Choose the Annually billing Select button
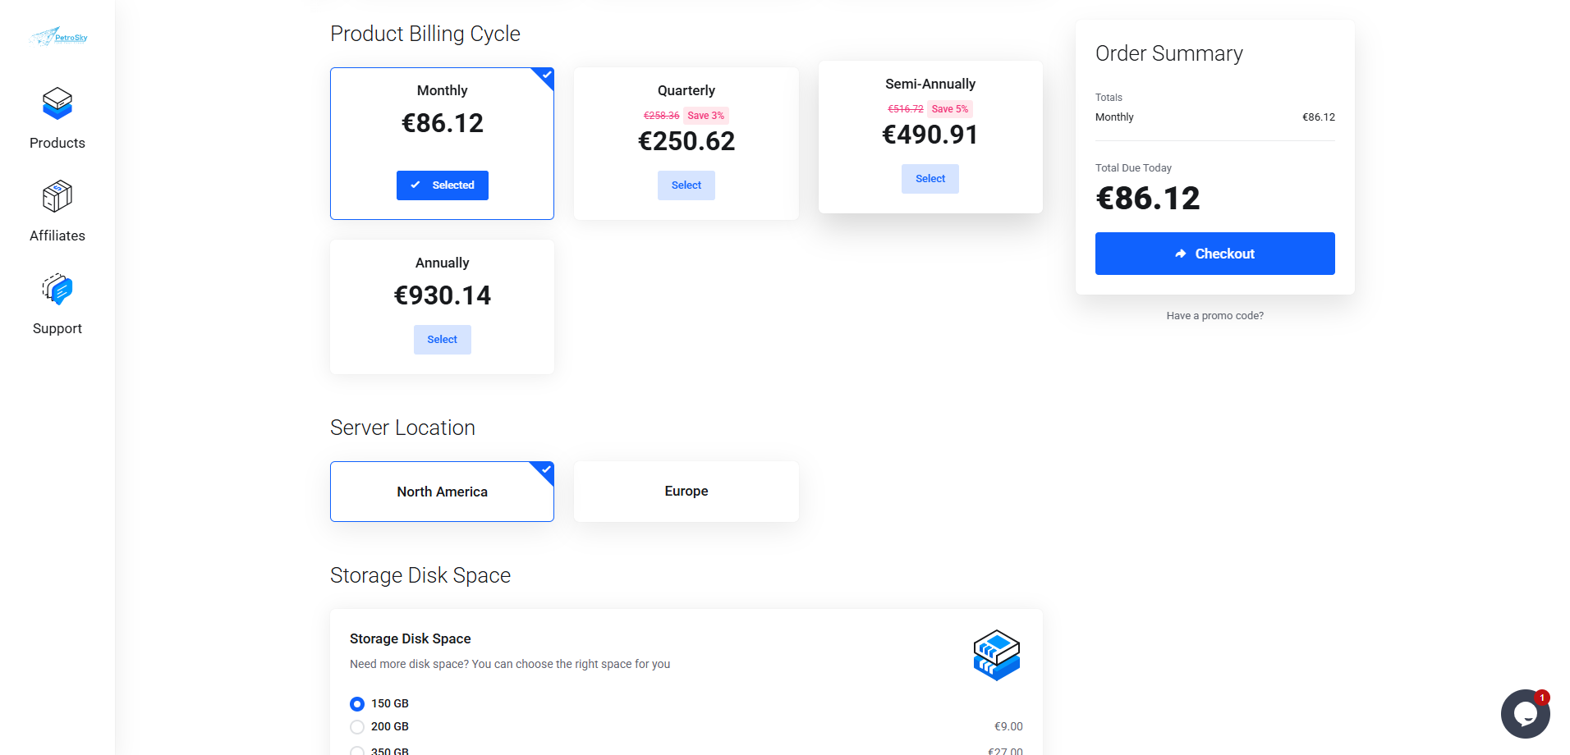This screenshot has height=755, width=1570. click(x=443, y=340)
